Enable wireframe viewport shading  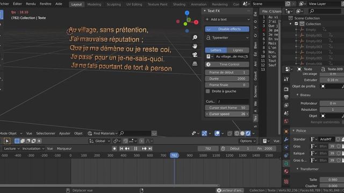[x=236, y=133]
